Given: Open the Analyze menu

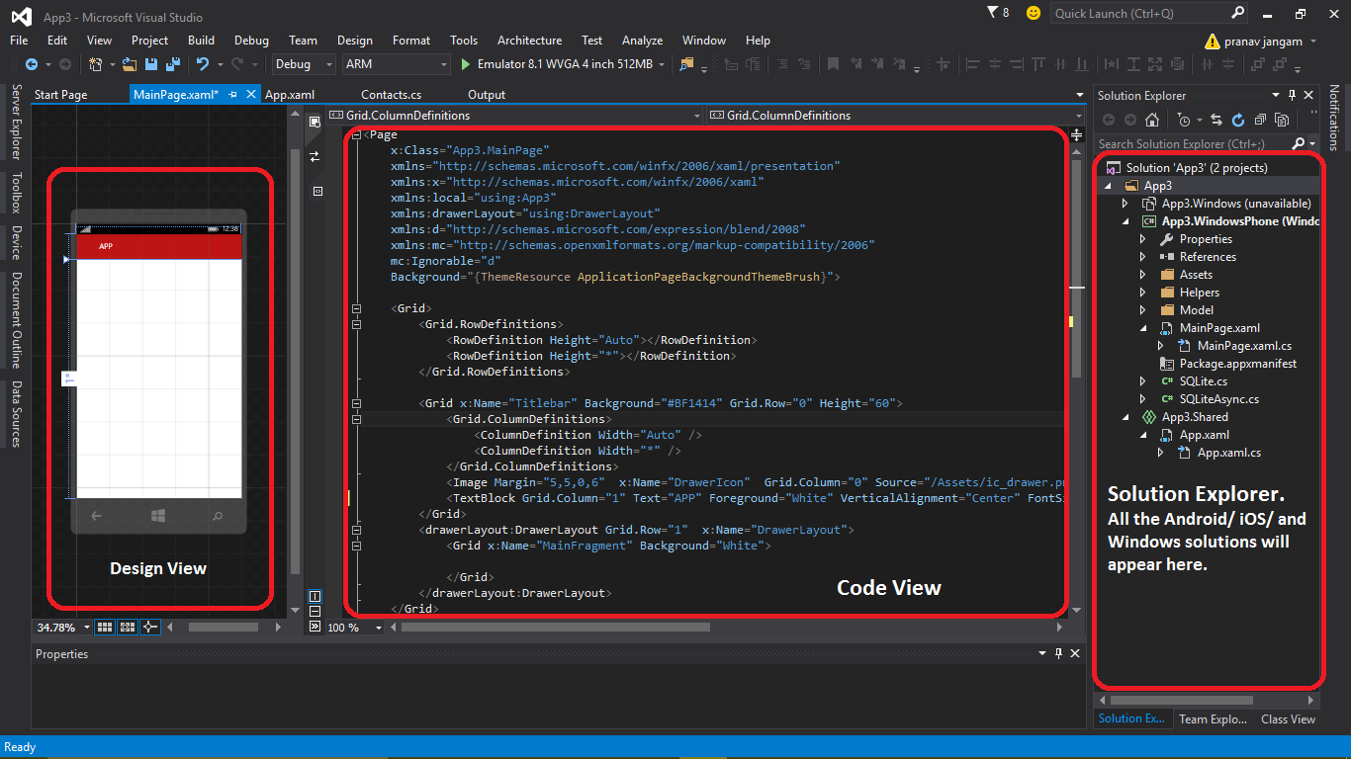Looking at the screenshot, I should tap(642, 41).
